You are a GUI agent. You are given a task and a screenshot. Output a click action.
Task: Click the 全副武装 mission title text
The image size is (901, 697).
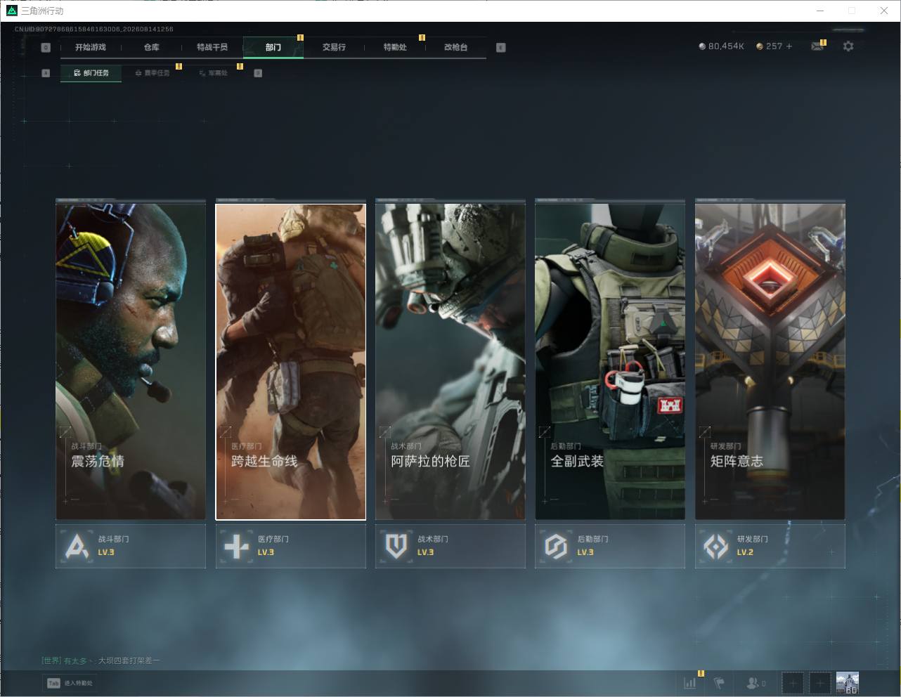[577, 461]
